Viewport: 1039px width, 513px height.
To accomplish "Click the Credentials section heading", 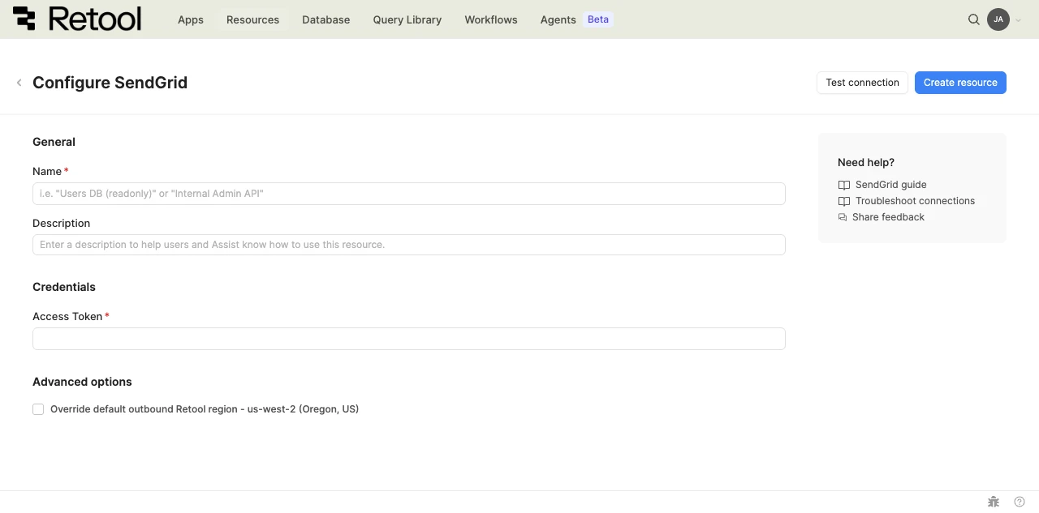I will click(x=64, y=287).
